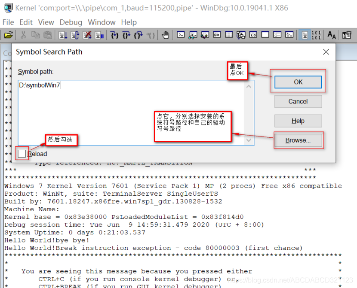Open the Locals window toolbar icon
357x288 pixels.
(205, 35)
